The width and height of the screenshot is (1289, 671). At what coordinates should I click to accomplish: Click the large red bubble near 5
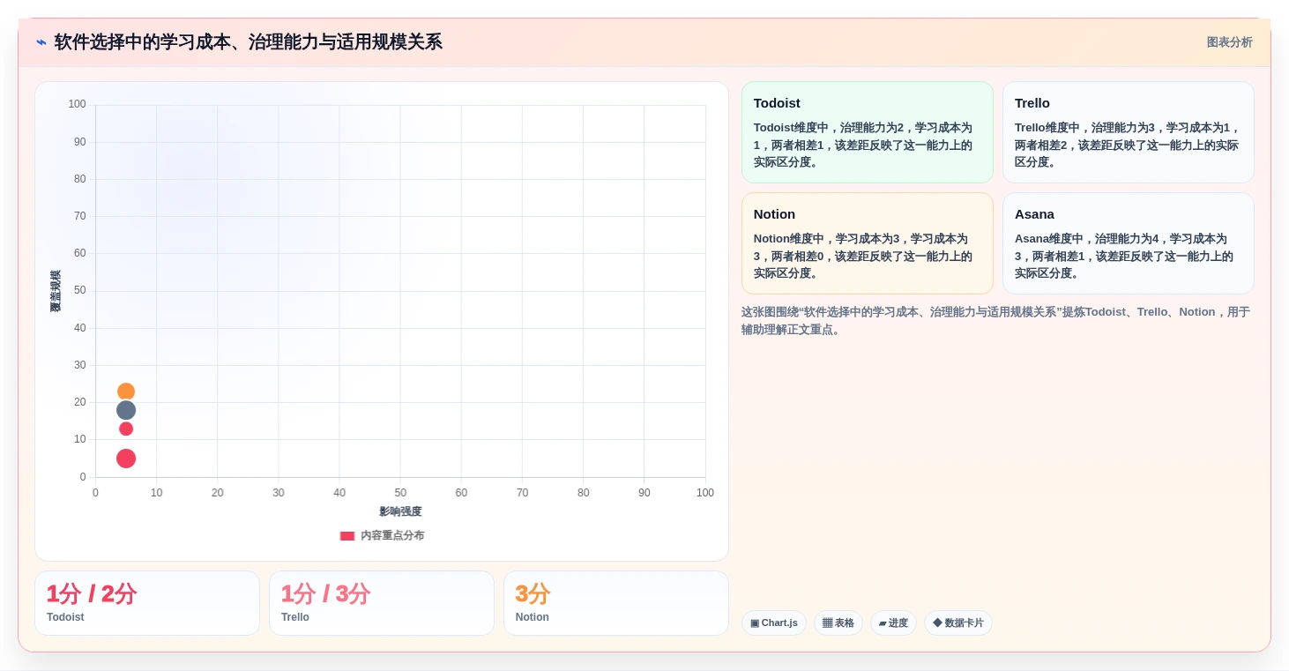pyautogui.click(x=126, y=459)
